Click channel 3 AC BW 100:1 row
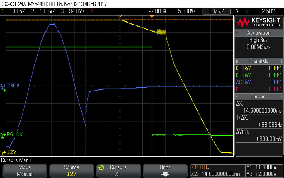 pyautogui.click(x=259, y=82)
